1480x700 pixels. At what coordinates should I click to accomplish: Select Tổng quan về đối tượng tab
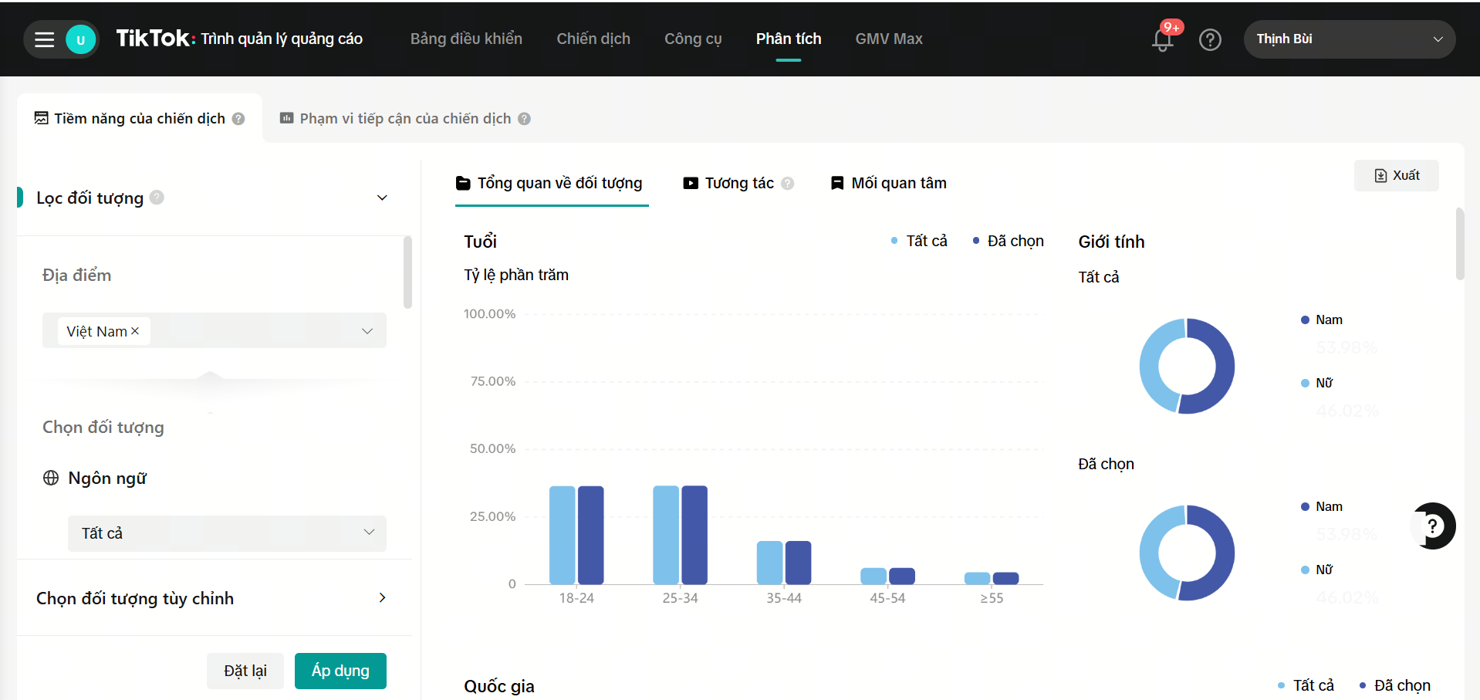pyautogui.click(x=550, y=184)
